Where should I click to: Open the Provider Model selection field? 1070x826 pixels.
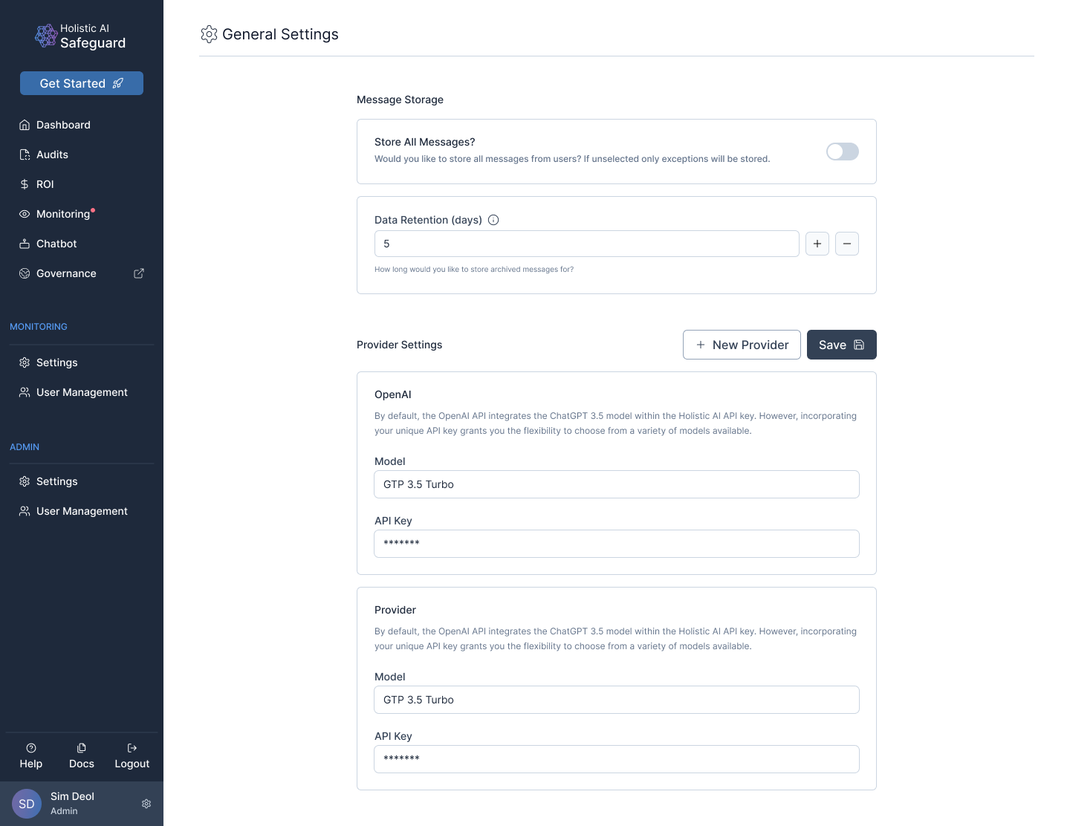point(617,700)
